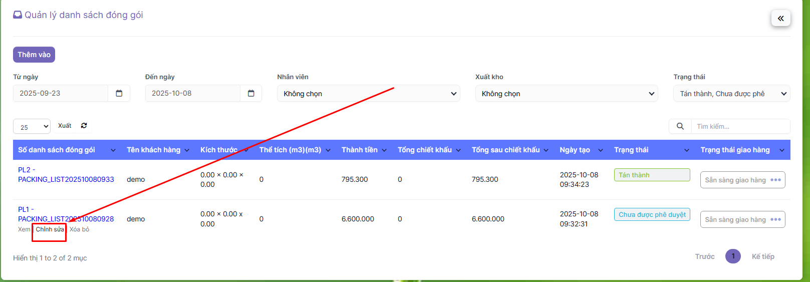Viewport: 810px width, 282px height.
Task: Expand the Xuất kho dropdown
Action: (566, 94)
